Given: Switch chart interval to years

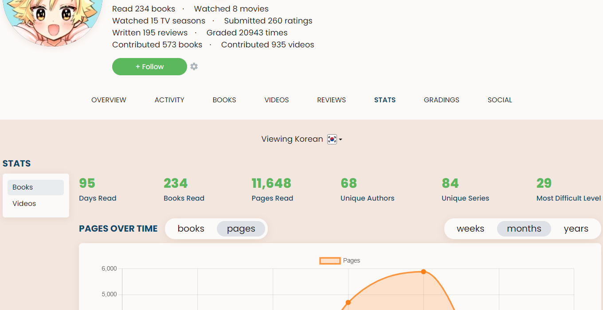Looking at the screenshot, I should (x=576, y=229).
